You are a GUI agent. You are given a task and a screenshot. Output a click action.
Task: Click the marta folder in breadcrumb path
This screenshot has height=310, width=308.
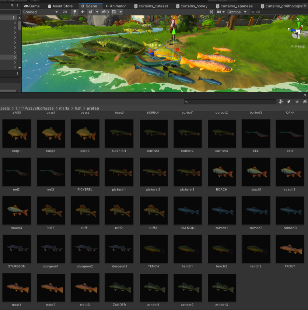coord(64,108)
